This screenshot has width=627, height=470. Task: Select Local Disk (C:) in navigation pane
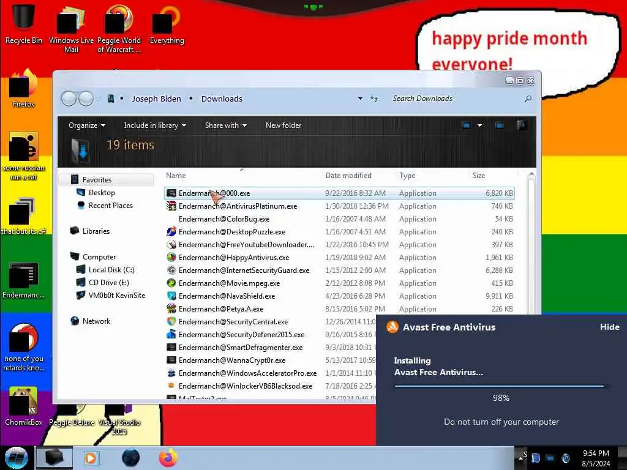[x=111, y=270]
